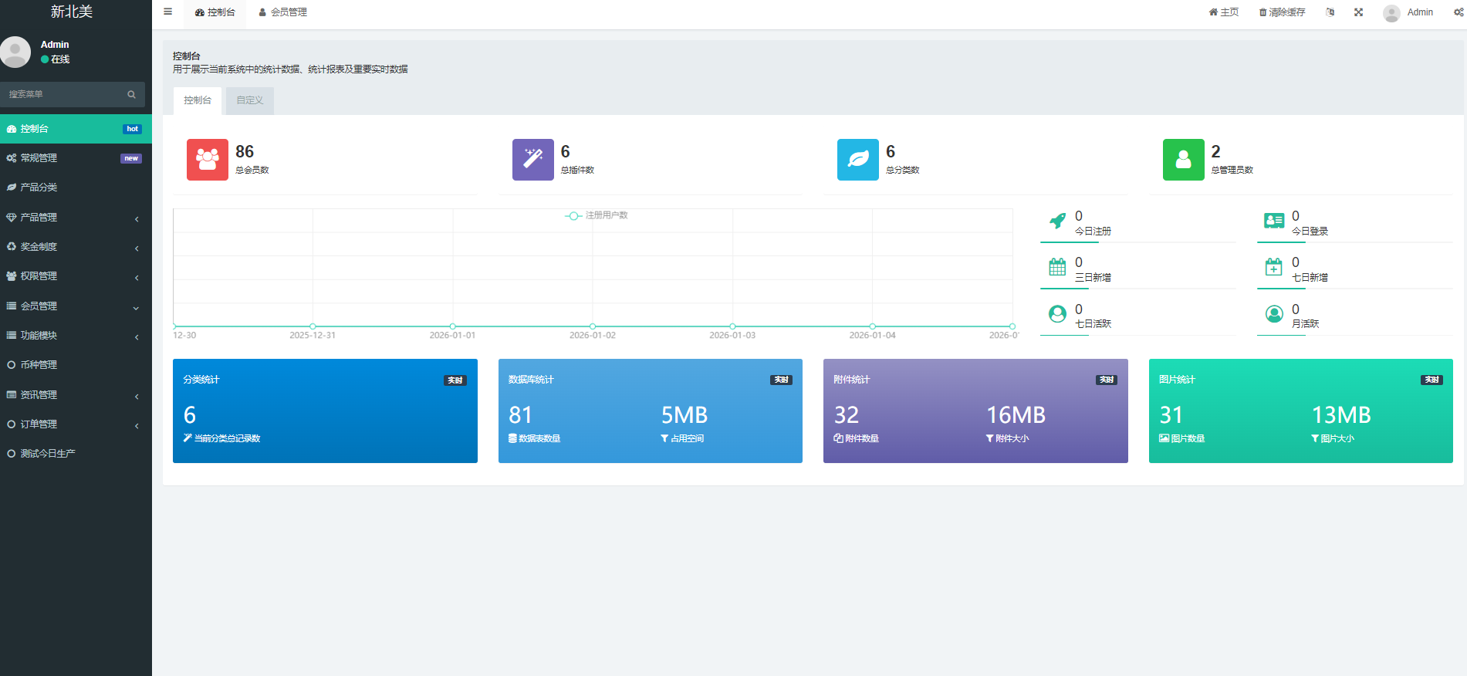Screen dimensions: 1467x676
Task: Go to 主页 via the top link
Action: [x=1223, y=12]
